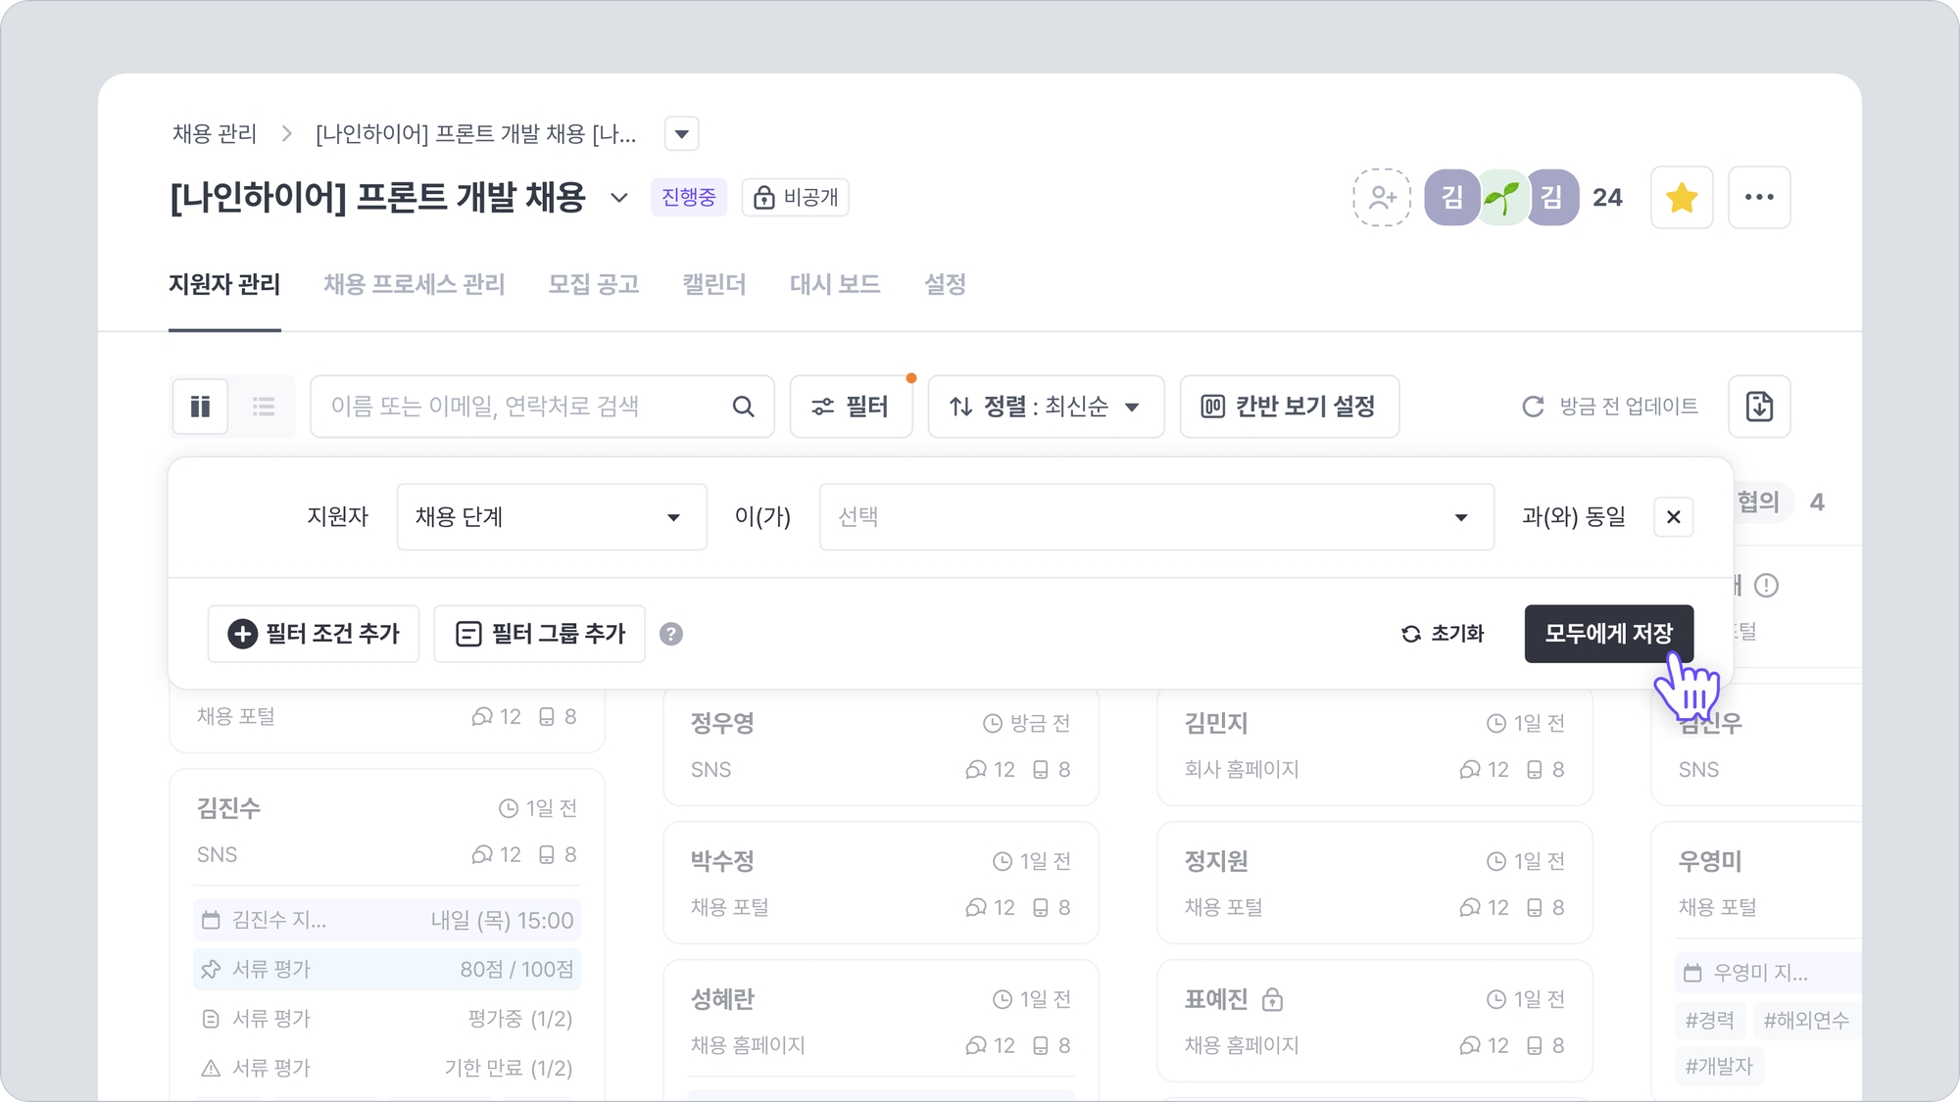The height and width of the screenshot is (1102, 1960).
Task: Click the search magnifier icon
Action: click(744, 407)
